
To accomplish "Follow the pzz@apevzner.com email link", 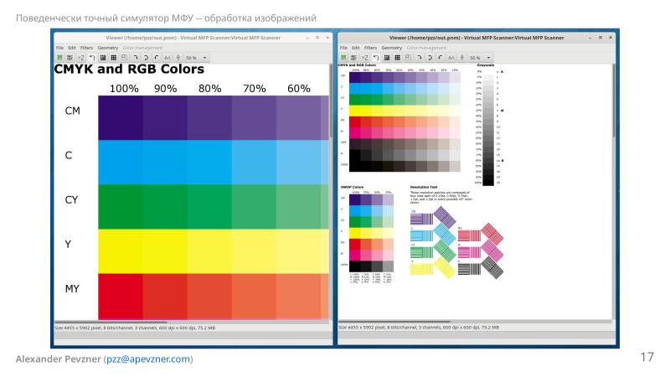I will (x=147, y=359).
